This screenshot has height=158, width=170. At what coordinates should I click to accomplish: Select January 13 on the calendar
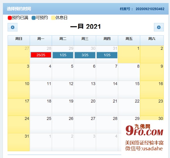pos(85,89)
